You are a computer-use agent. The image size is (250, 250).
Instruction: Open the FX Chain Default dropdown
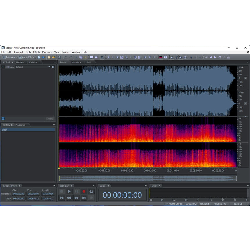tap(49, 67)
